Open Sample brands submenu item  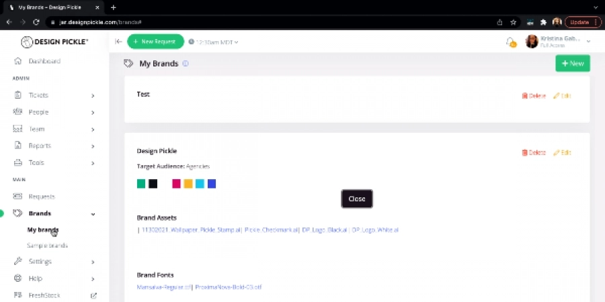point(47,246)
